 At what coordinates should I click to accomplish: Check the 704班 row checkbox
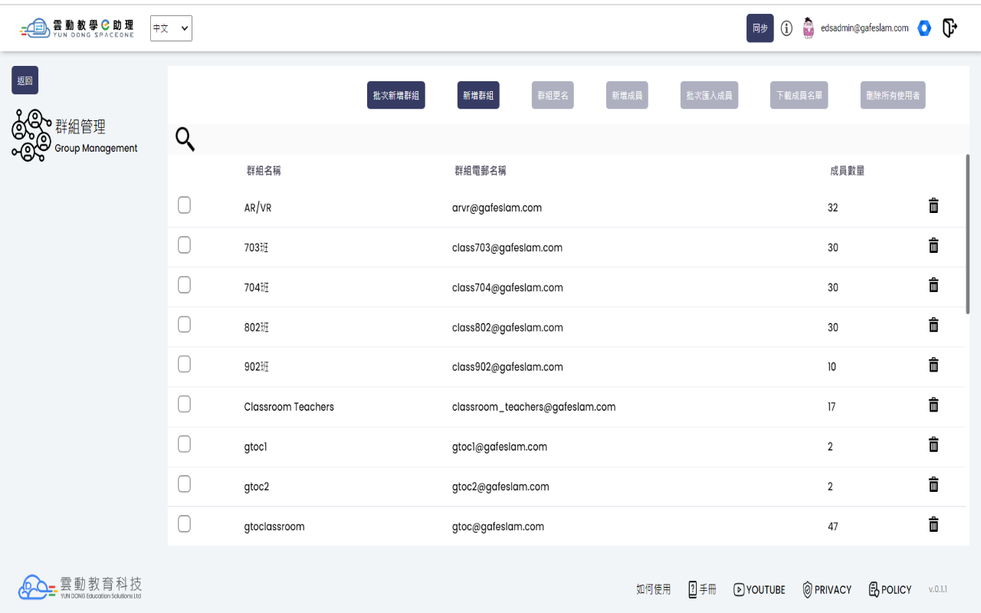[x=184, y=285]
